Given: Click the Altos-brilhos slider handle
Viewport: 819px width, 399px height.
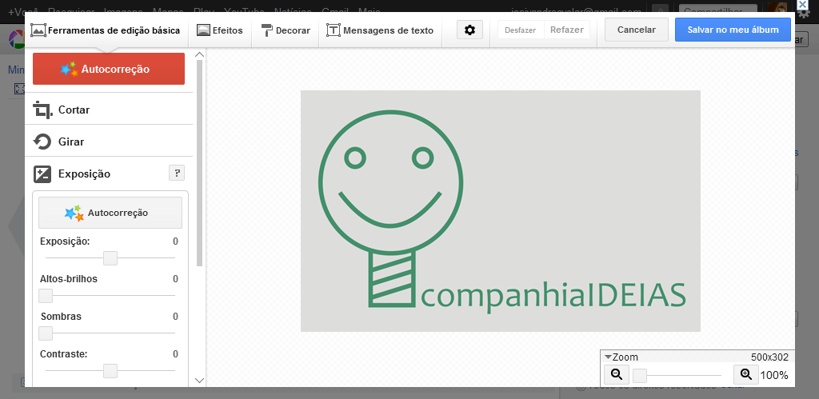Looking at the screenshot, I should [x=46, y=296].
